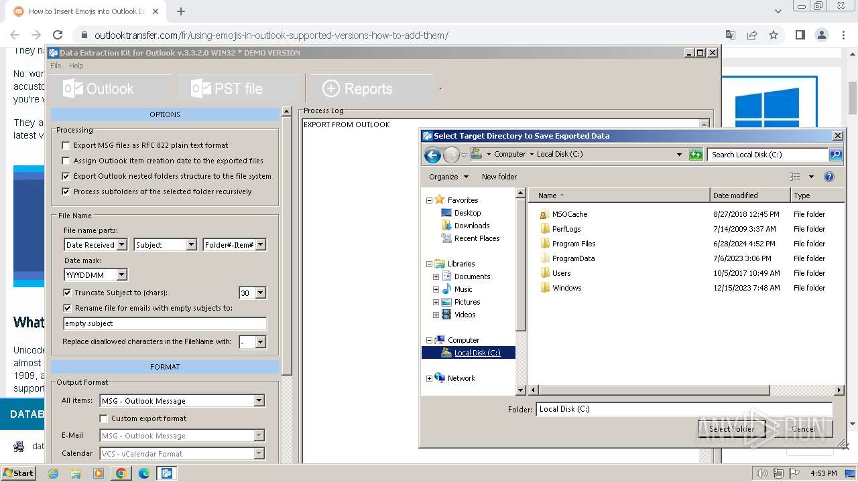Uncheck Export Outlook nested folders structure
This screenshot has width=858, height=482.
tap(66, 176)
